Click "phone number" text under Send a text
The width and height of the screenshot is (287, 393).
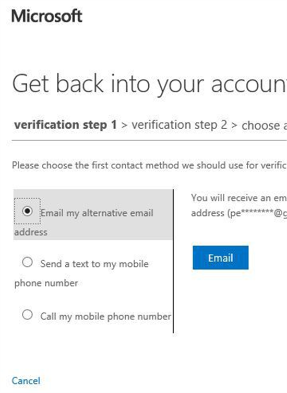46,283
